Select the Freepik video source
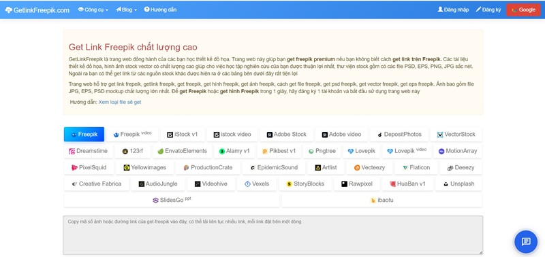The image size is (545, 257). (132, 134)
